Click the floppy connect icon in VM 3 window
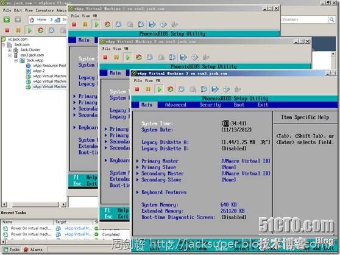Viewport: 340px width, 255px height. [215, 89]
